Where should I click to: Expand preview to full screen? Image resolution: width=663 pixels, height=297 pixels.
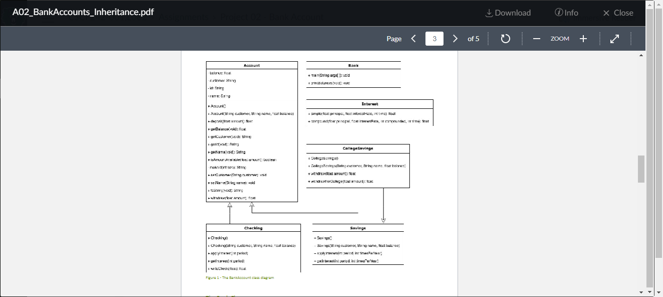click(x=615, y=39)
